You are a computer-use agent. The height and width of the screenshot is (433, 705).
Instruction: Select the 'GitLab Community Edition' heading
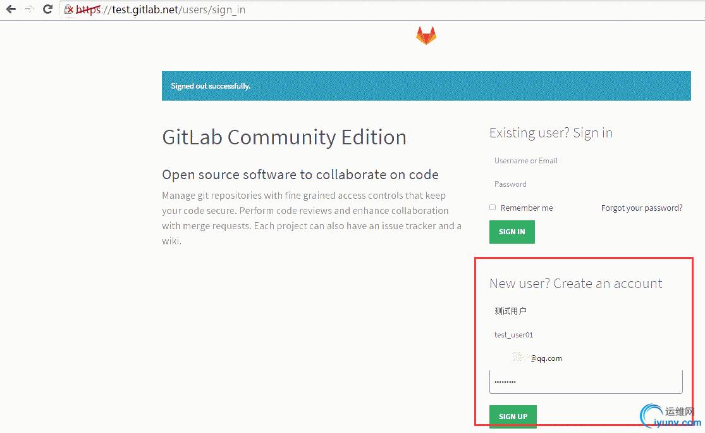pos(284,137)
